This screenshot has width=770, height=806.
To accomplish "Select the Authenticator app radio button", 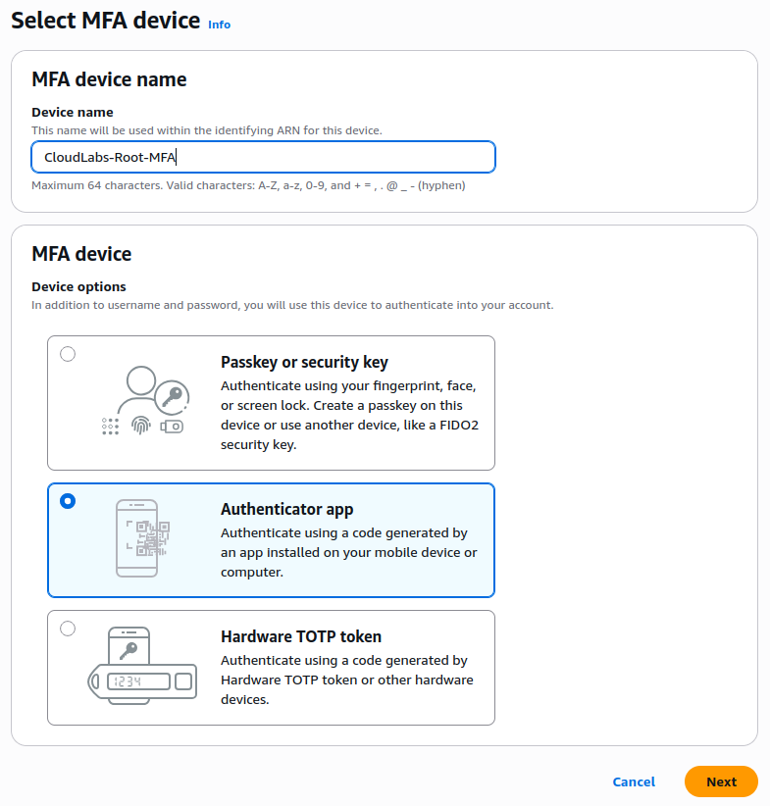I will tap(68, 501).
